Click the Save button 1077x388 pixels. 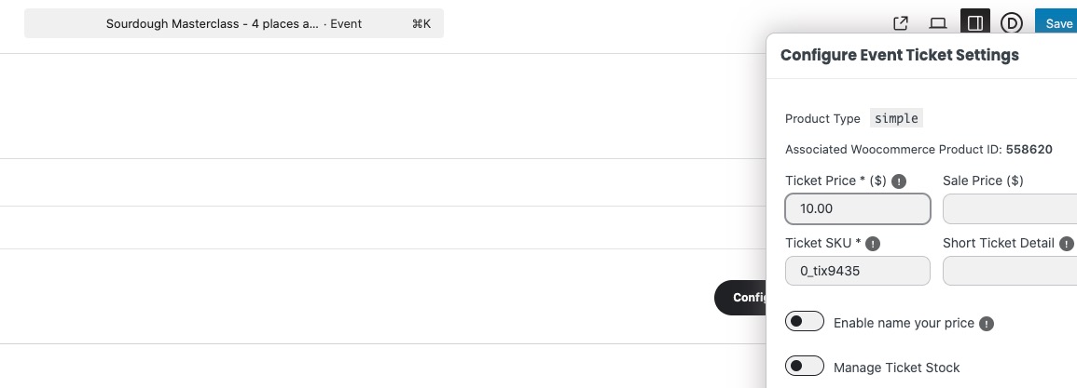[x=1059, y=23]
